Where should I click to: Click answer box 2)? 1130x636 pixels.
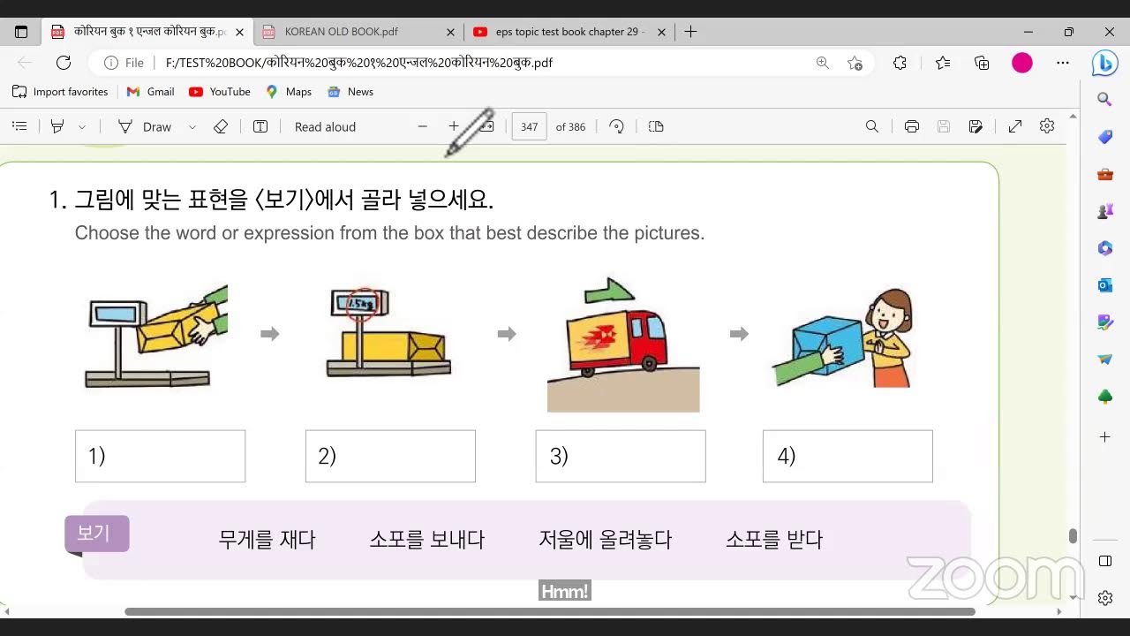click(x=390, y=456)
